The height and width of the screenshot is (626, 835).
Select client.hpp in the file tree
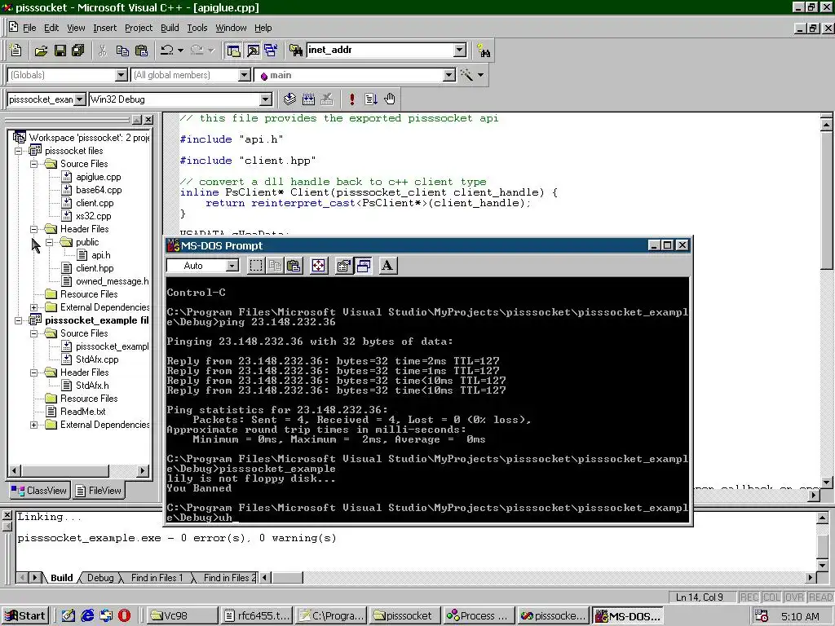tap(95, 268)
